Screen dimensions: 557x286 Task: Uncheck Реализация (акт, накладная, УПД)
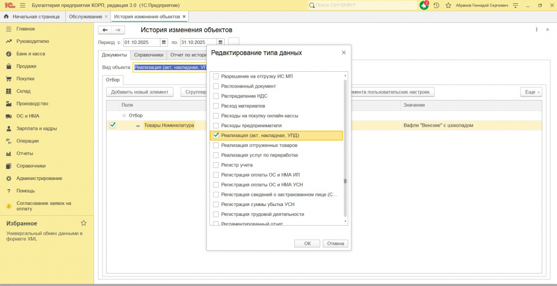coord(215,135)
